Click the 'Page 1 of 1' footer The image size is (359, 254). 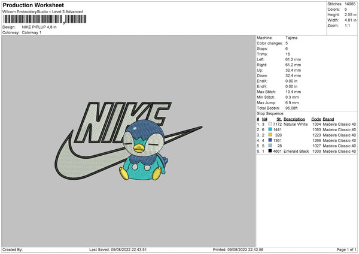[346, 250]
